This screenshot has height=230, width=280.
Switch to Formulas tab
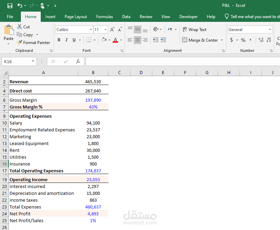104,17
